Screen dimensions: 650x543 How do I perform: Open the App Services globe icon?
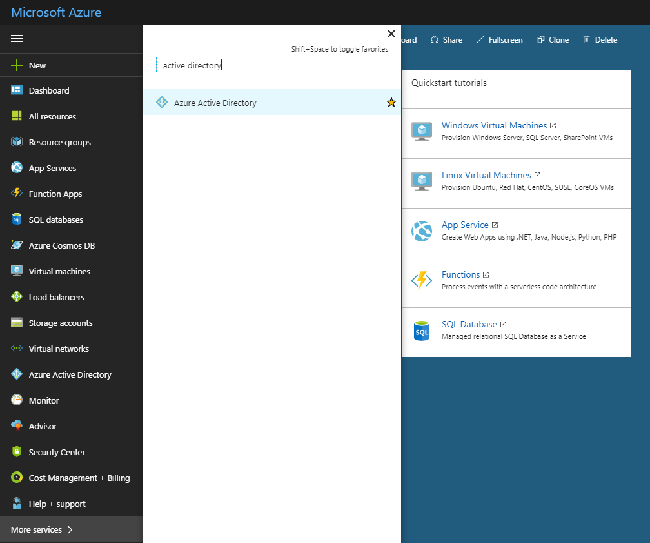tap(17, 168)
